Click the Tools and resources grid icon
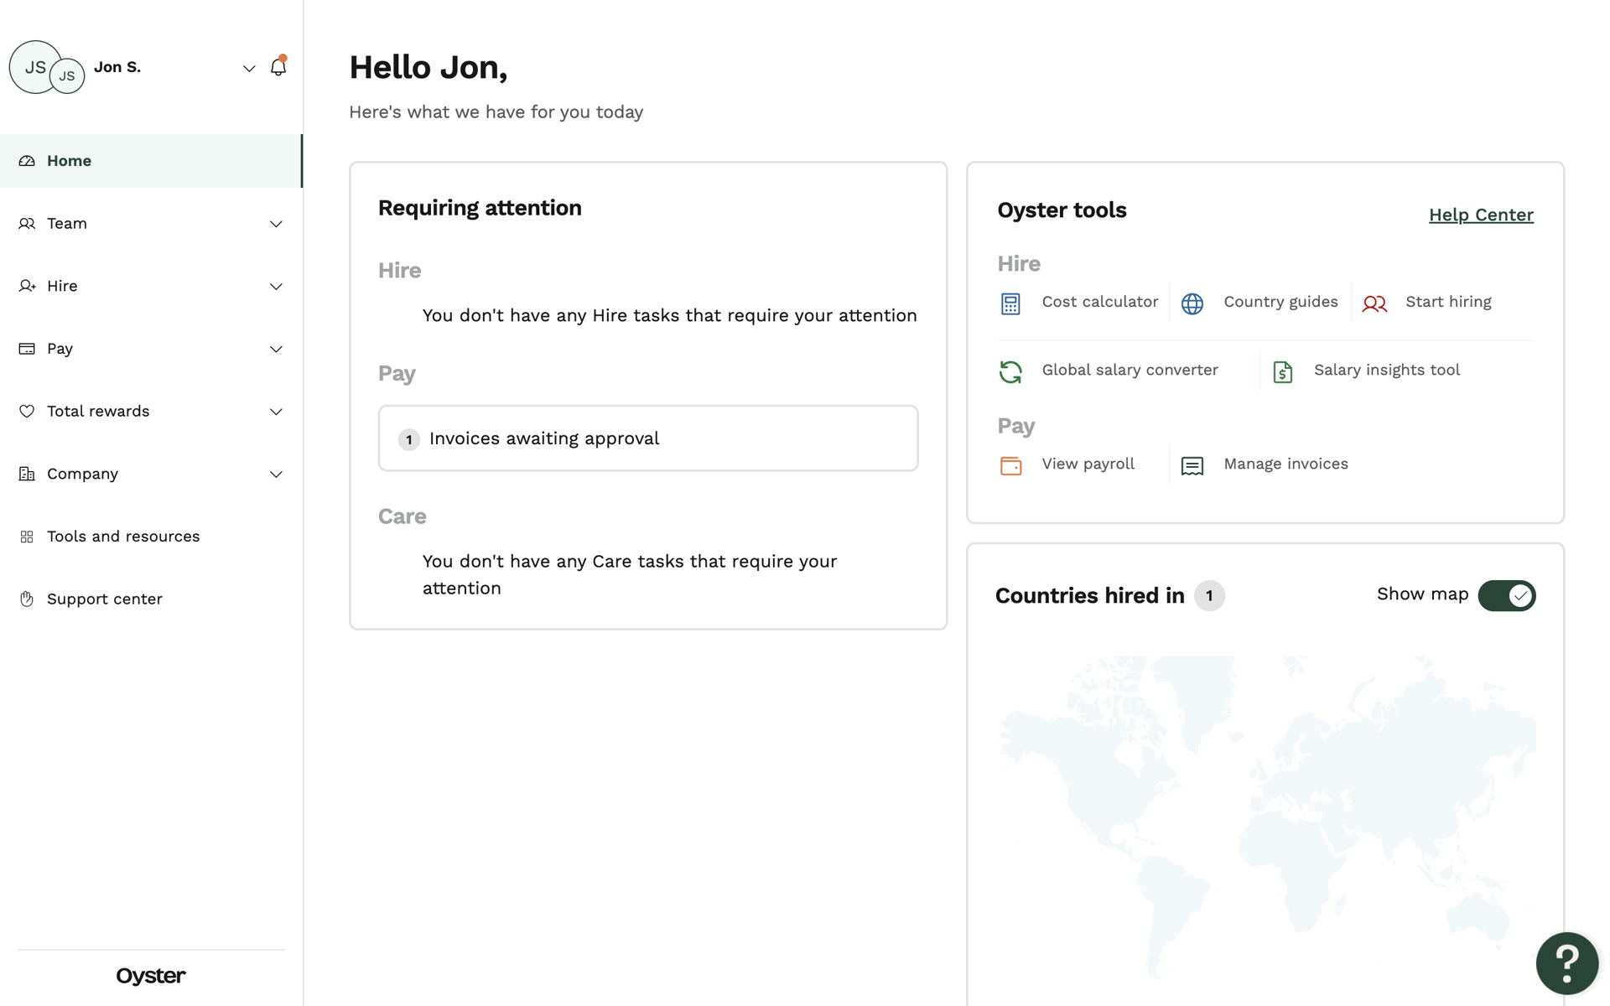The height and width of the screenshot is (1006, 1610). pyautogui.click(x=27, y=537)
